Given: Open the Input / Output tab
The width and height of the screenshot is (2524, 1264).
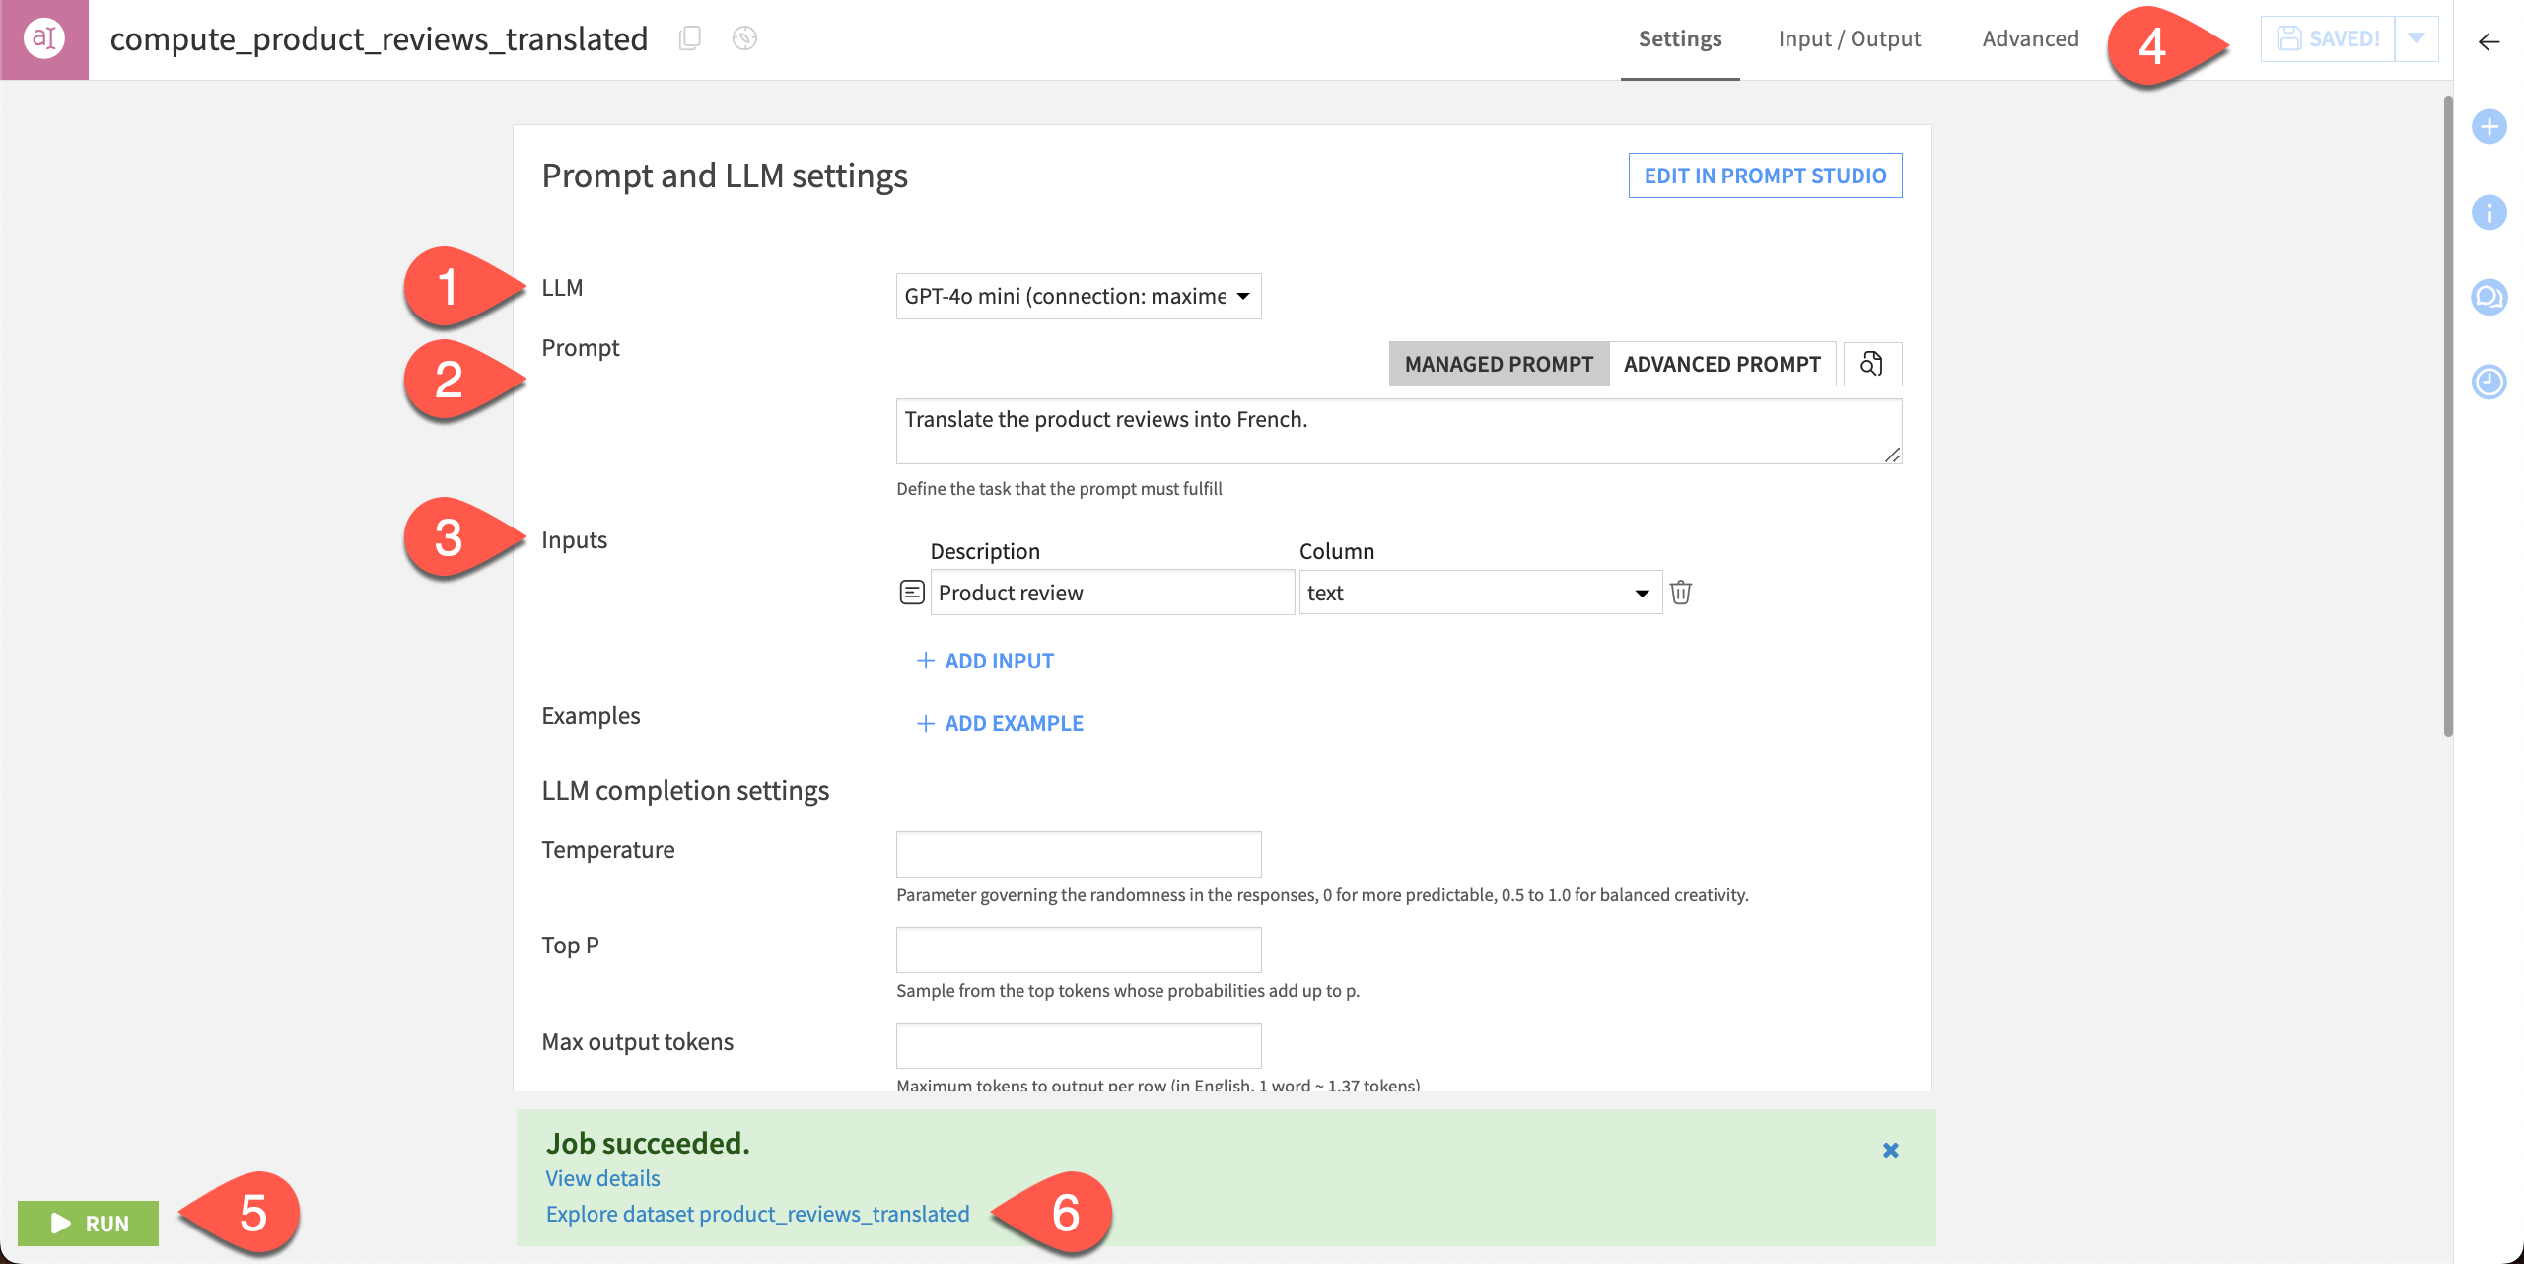Looking at the screenshot, I should tap(1849, 38).
